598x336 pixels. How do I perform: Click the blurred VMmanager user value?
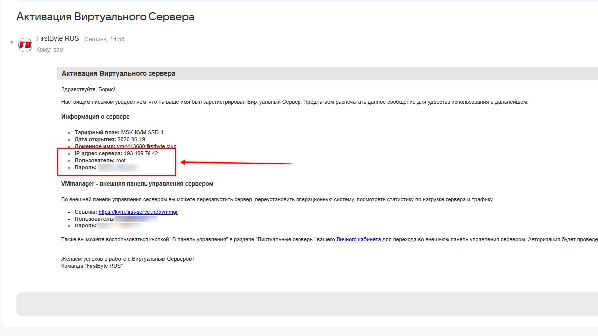136,219
